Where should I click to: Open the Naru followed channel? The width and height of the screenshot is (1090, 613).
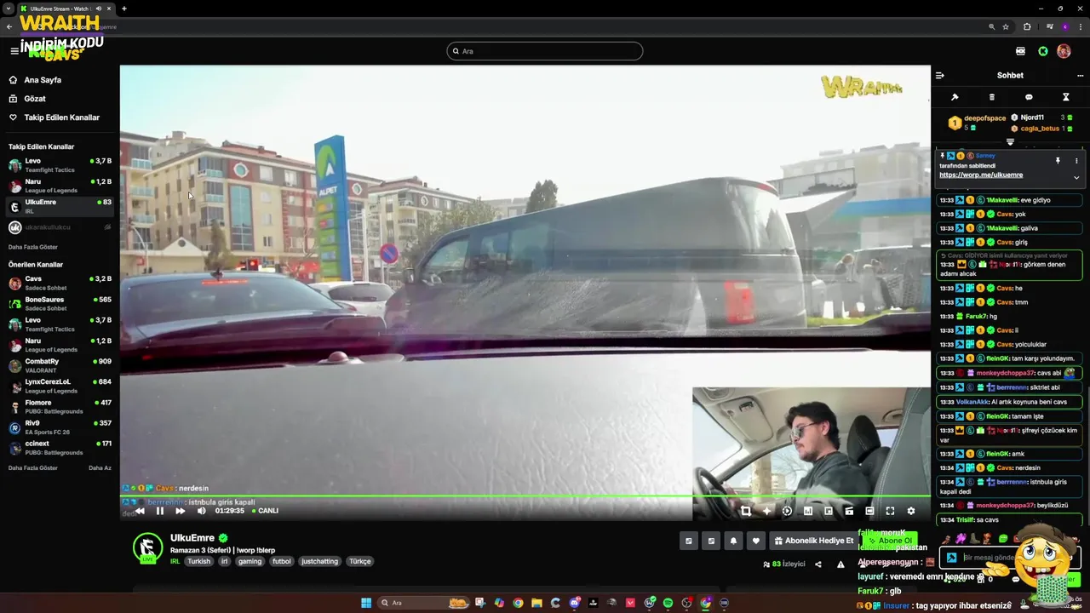click(60, 186)
